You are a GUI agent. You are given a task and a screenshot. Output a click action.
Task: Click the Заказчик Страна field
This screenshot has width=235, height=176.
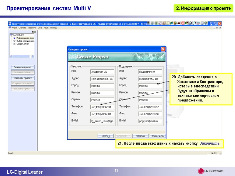coord(102,100)
